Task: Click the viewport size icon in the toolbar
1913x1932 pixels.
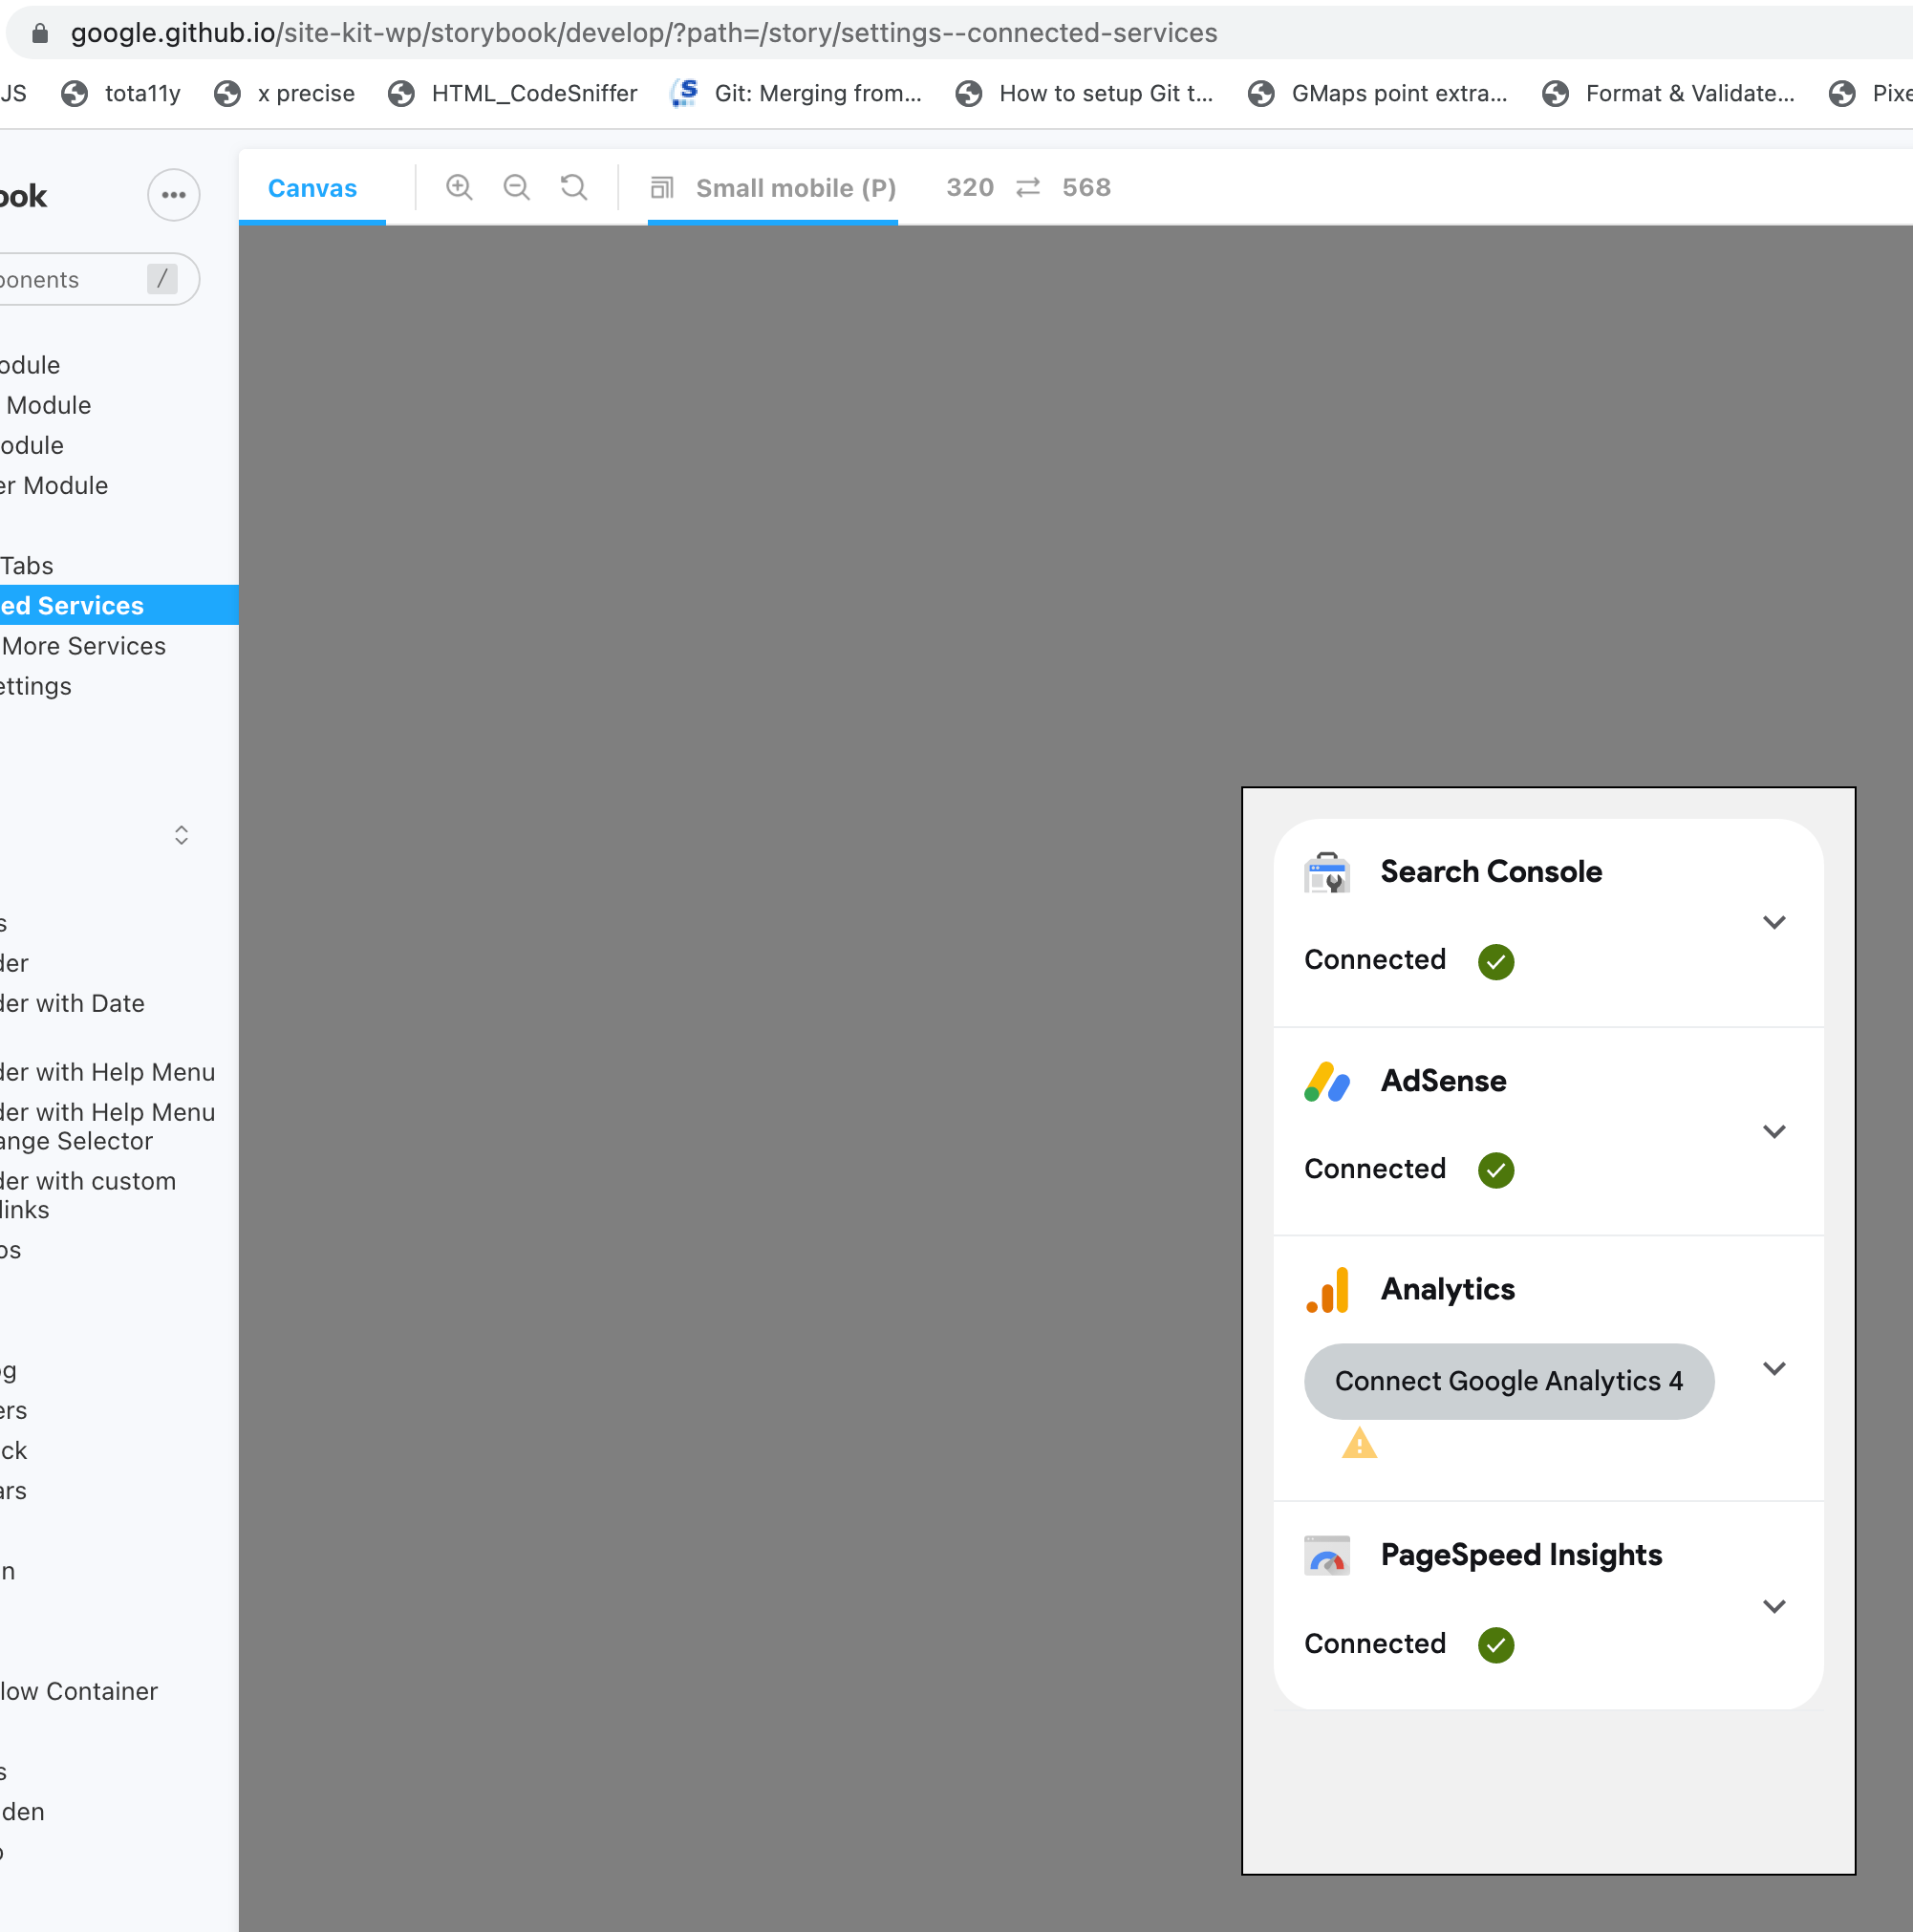Action: (x=662, y=188)
